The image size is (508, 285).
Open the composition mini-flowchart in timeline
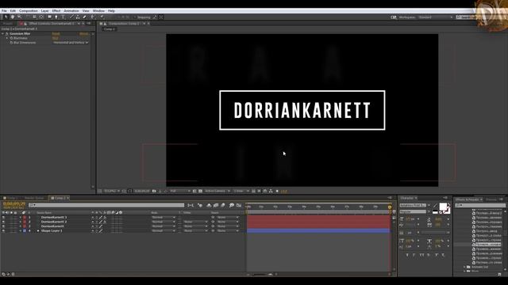pyautogui.click(x=190, y=205)
